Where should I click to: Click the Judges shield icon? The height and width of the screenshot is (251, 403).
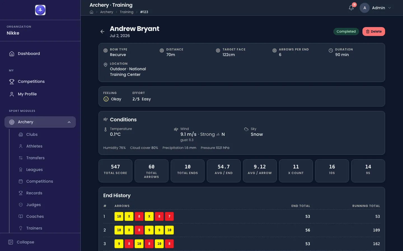(x=21, y=205)
